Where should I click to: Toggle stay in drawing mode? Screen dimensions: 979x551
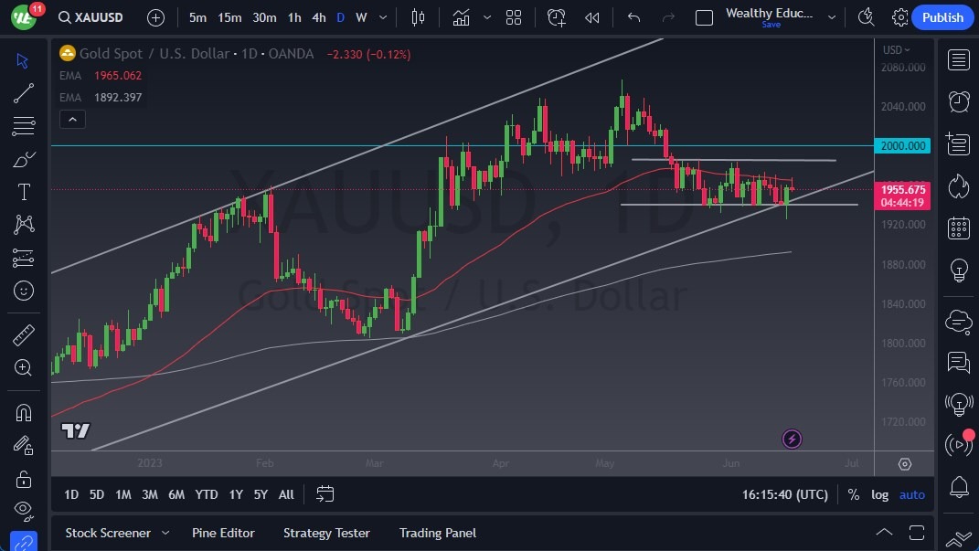[23, 446]
